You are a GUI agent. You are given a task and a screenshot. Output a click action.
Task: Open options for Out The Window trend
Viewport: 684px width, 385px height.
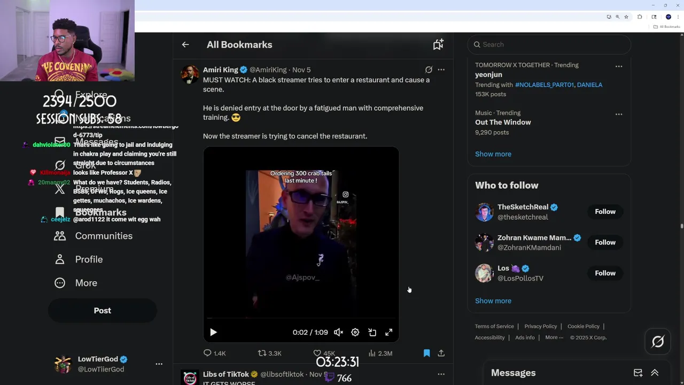[619, 114]
